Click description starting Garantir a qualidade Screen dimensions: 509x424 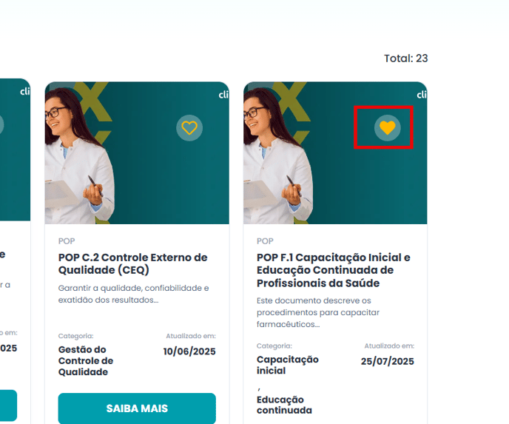133,294
